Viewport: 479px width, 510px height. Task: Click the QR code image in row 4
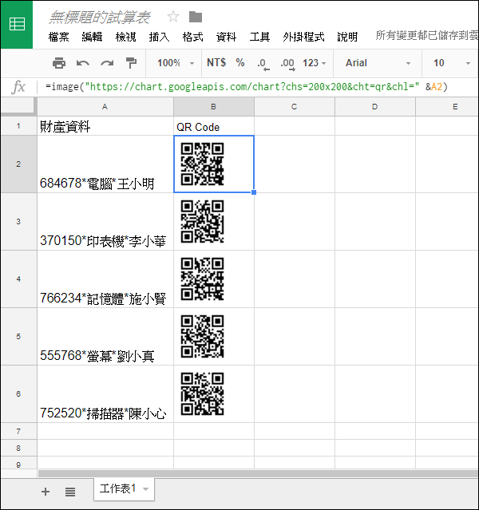[x=203, y=279]
